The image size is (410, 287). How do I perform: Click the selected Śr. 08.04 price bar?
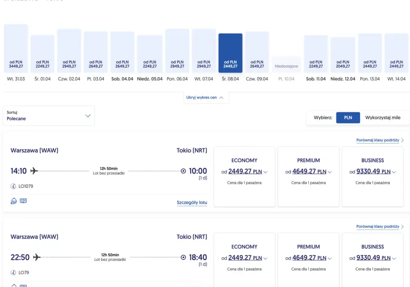point(230,53)
